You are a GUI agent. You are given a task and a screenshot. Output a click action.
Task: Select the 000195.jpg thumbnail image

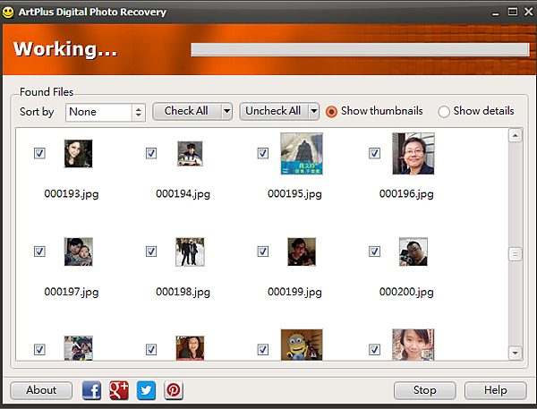(x=302, y=154)
